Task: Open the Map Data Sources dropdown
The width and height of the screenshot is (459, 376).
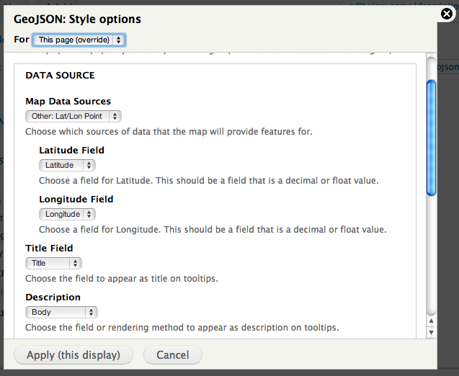Action: coord(73,116)
